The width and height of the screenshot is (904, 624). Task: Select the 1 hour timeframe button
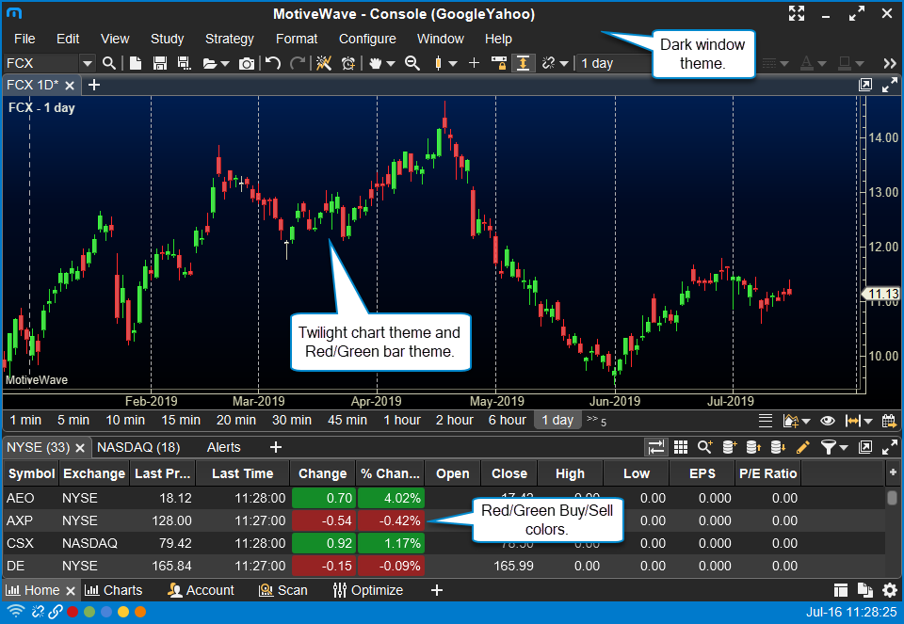coord(402,420)
